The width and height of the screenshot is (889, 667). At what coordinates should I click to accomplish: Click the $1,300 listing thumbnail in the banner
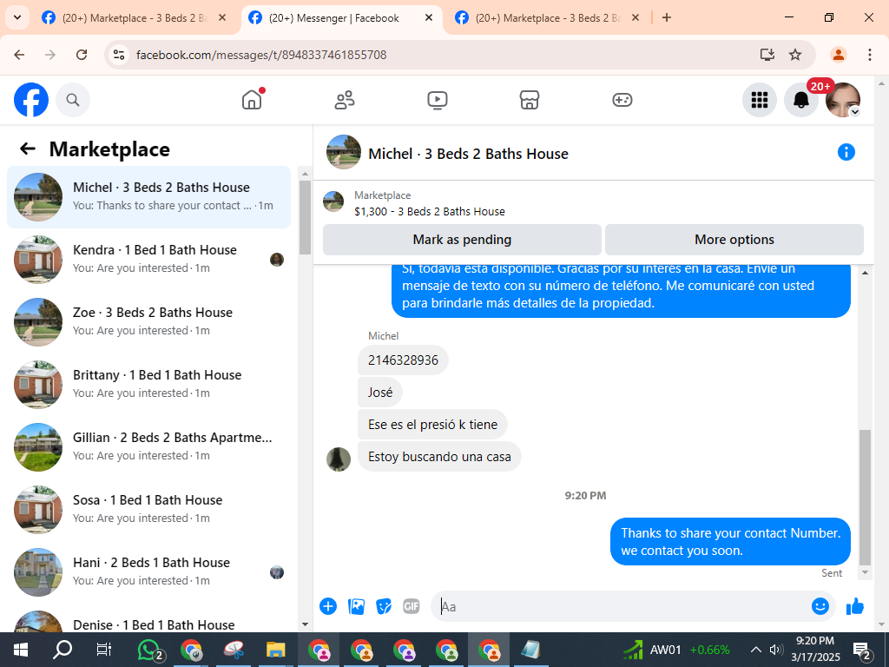click(333, 201)
